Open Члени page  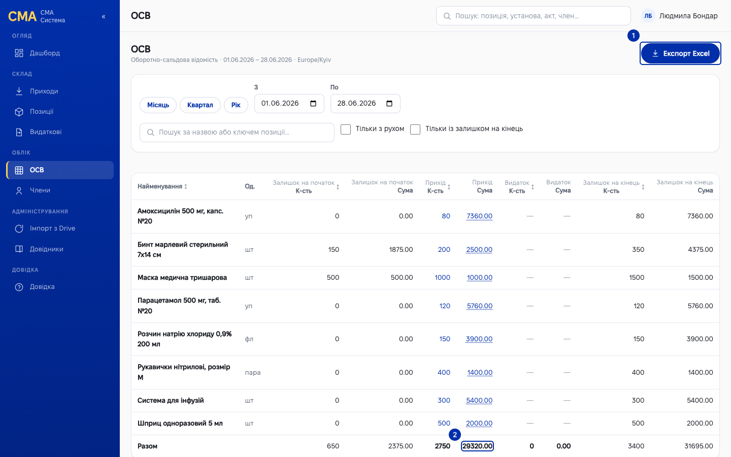pos(60,190)
